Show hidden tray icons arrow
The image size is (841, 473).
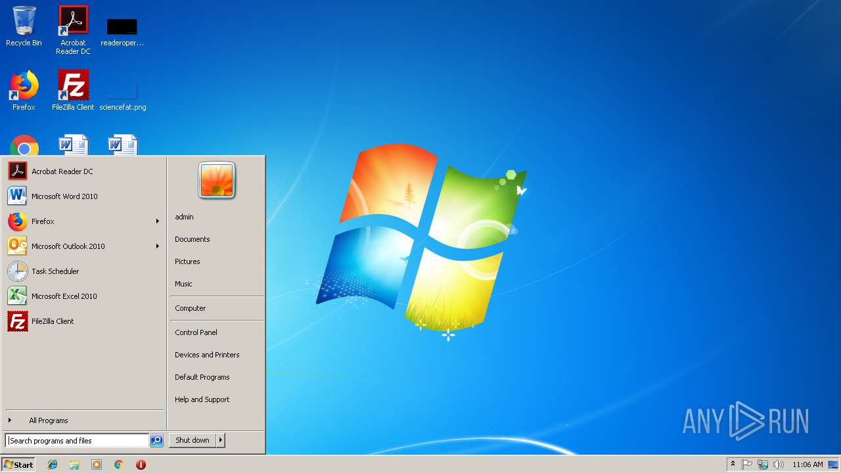pos(733,464)
